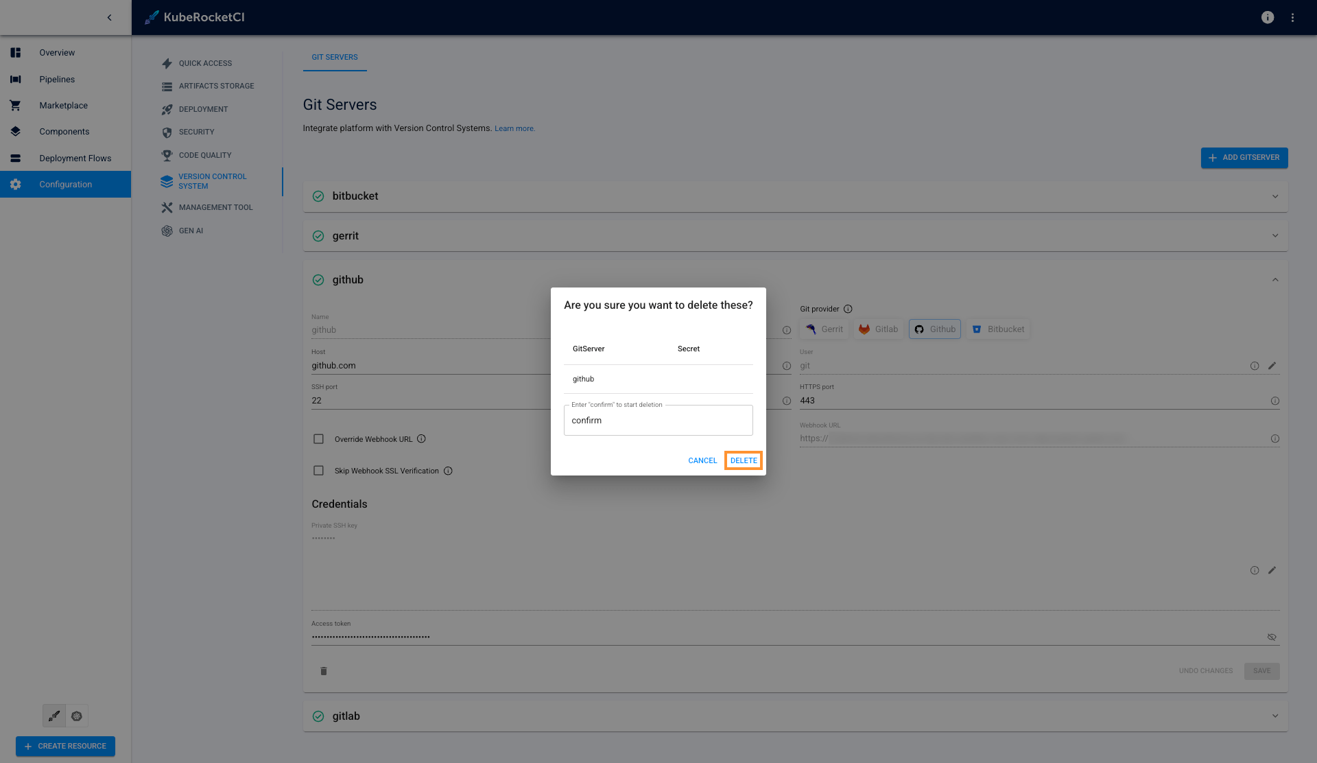
Task: Cancel the delete confirmation dialog
Action: 702,460
